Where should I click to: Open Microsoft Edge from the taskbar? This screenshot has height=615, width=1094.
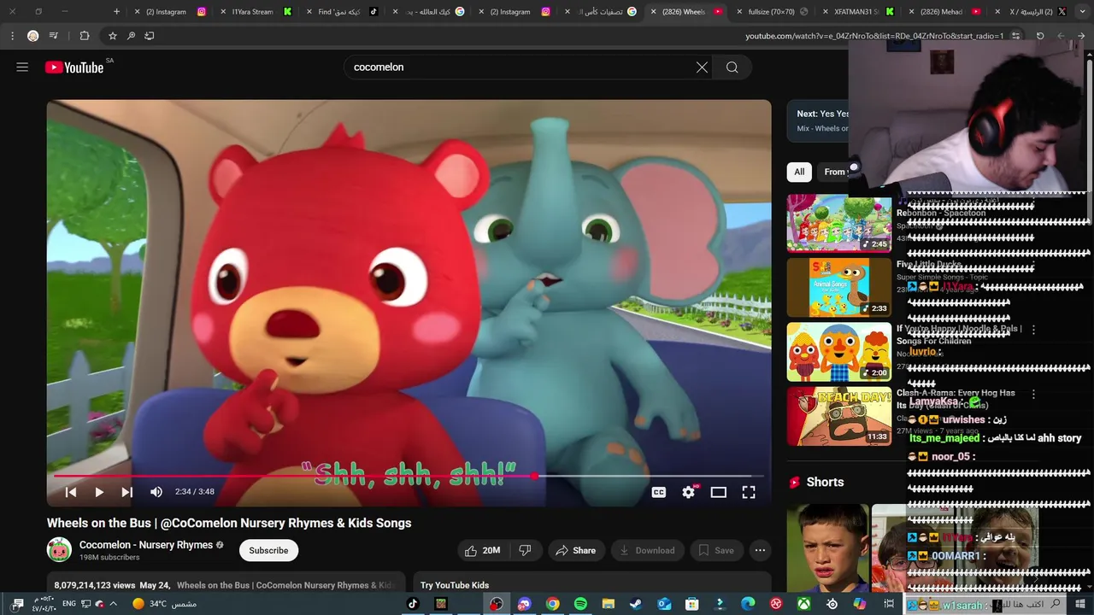pyautogui.click(x=748, y=604)
